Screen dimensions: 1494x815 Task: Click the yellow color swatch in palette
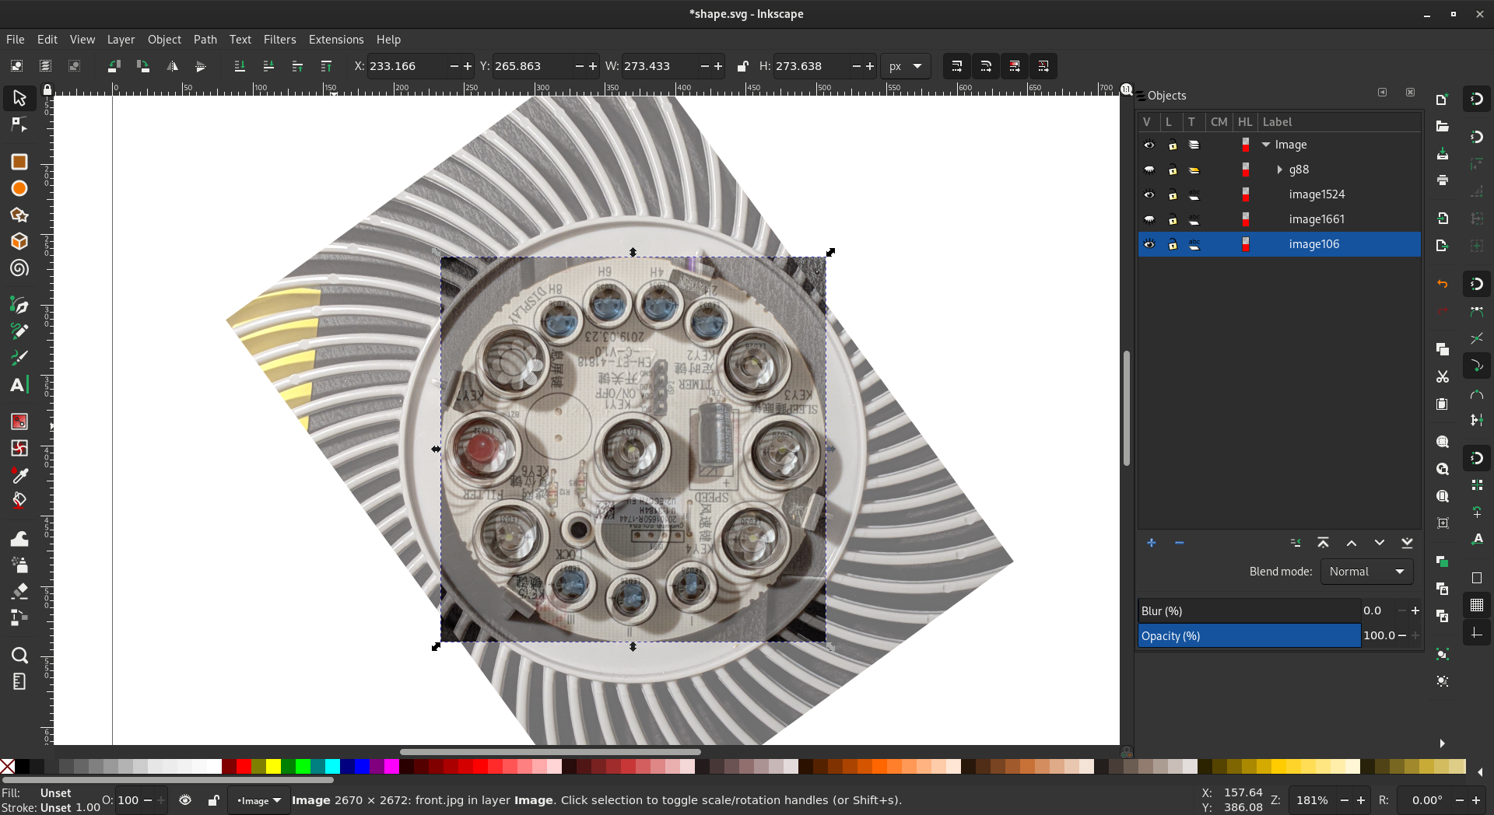point(273,767)
